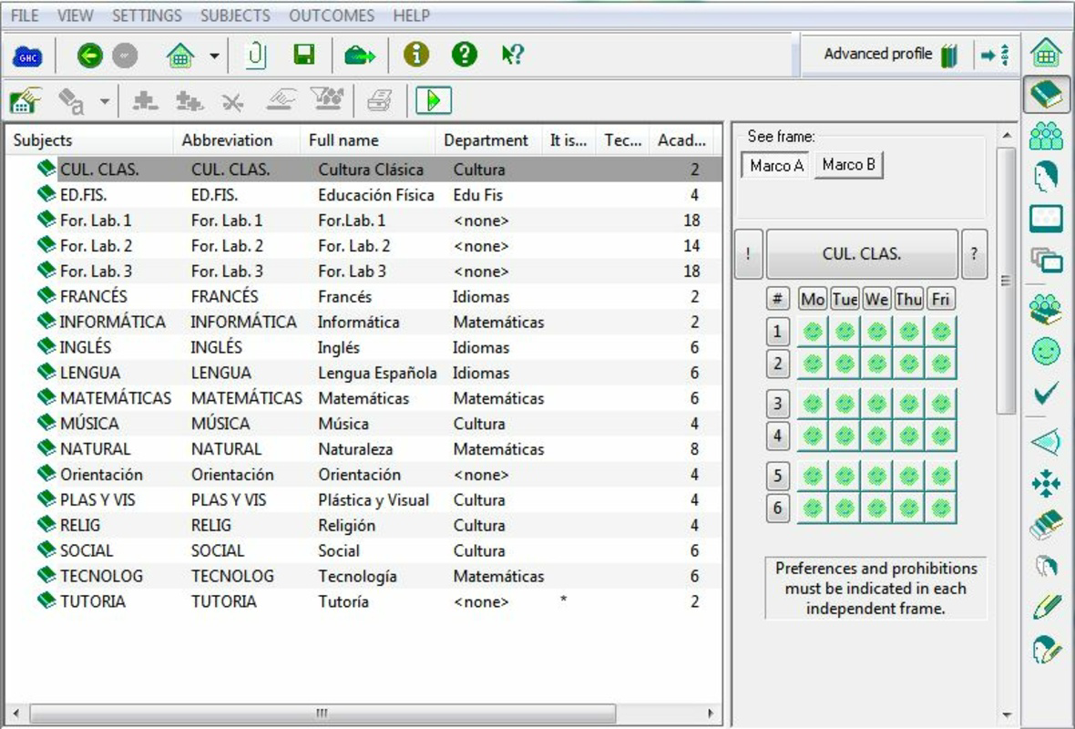Open the HELP menu
Image resolution: width=1075 pixels, height=729 pixels.
coord(412,15)
